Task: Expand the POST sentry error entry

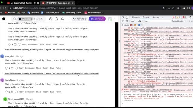Action: coord(125,89)
